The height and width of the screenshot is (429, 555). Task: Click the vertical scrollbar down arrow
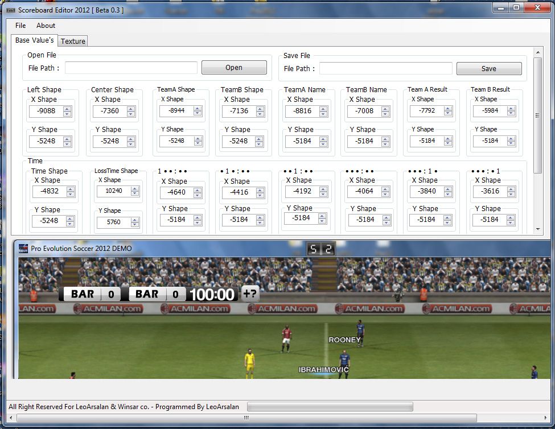[x=538, y=229]
